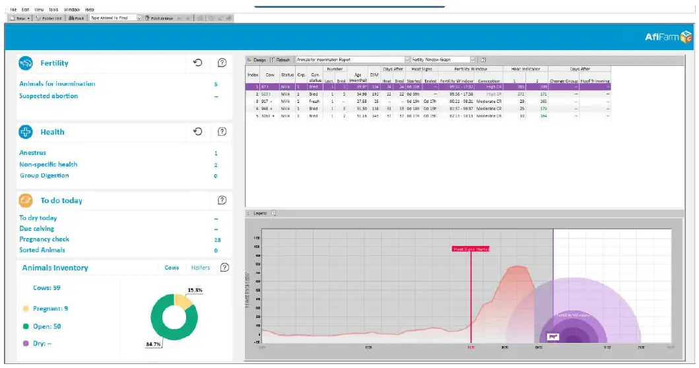Click the Health plus-cross icon
Image resolution: width=699 pixels, height=368 pixels.
point(26,132)
